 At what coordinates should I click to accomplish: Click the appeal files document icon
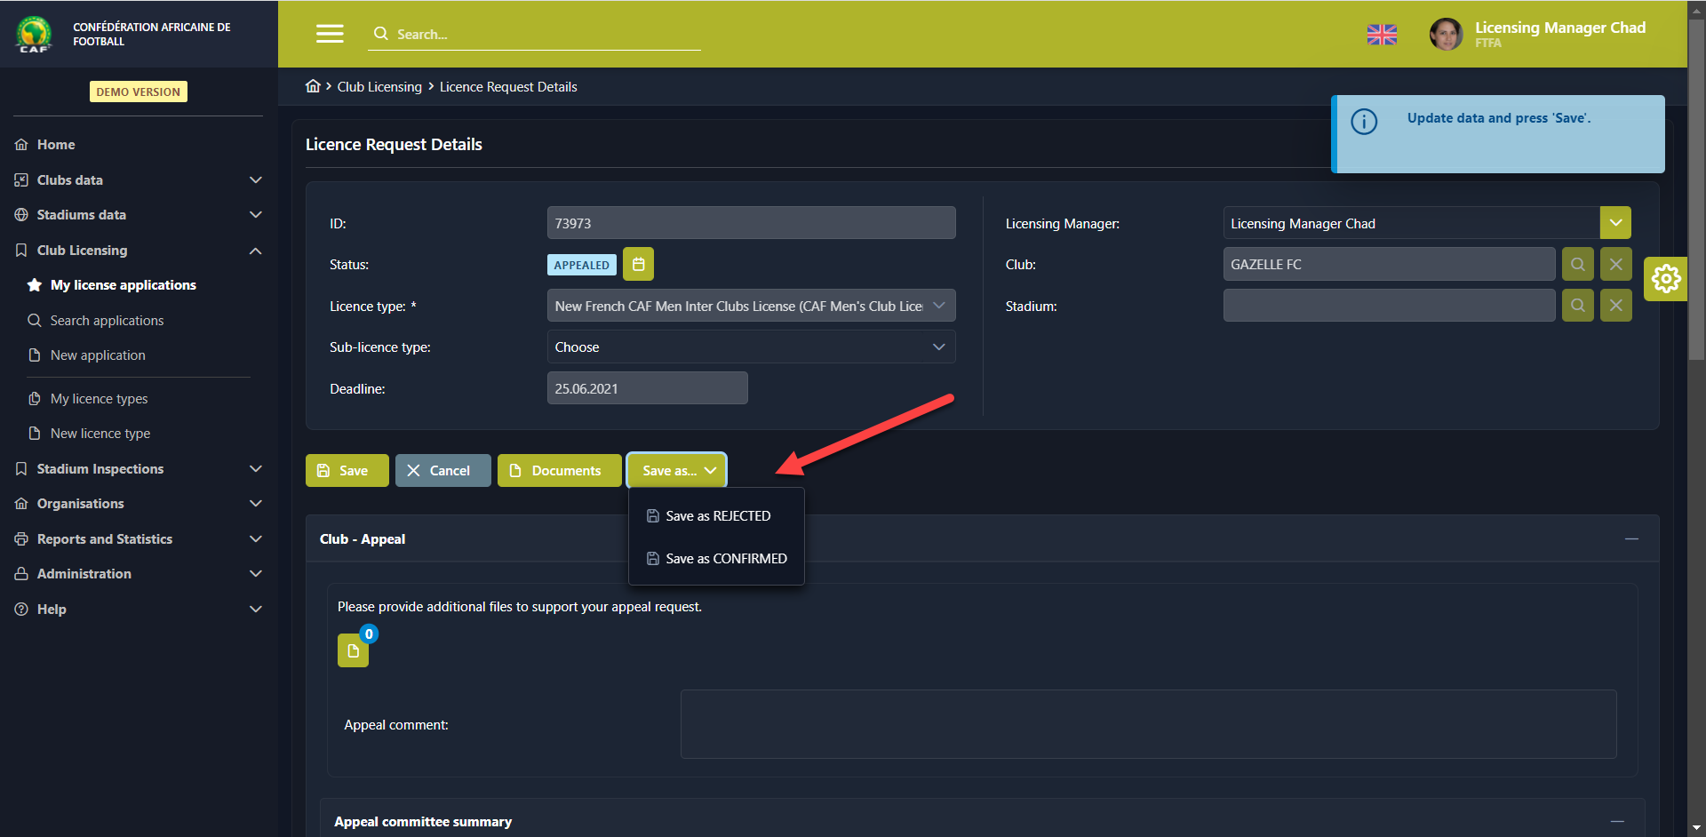pyautogui.click(x=353, y=650)
